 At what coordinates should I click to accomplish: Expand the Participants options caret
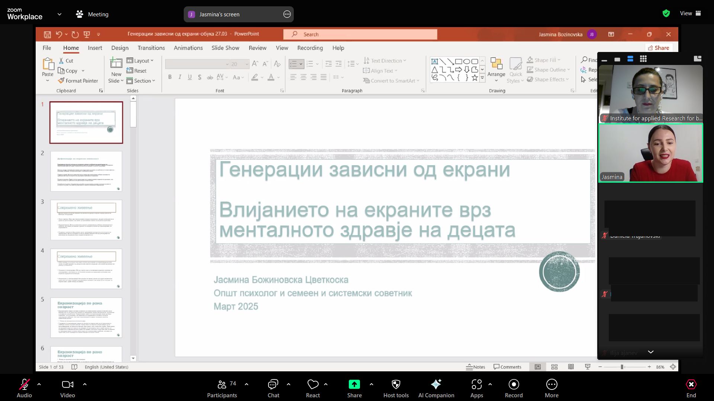(247, 384)
